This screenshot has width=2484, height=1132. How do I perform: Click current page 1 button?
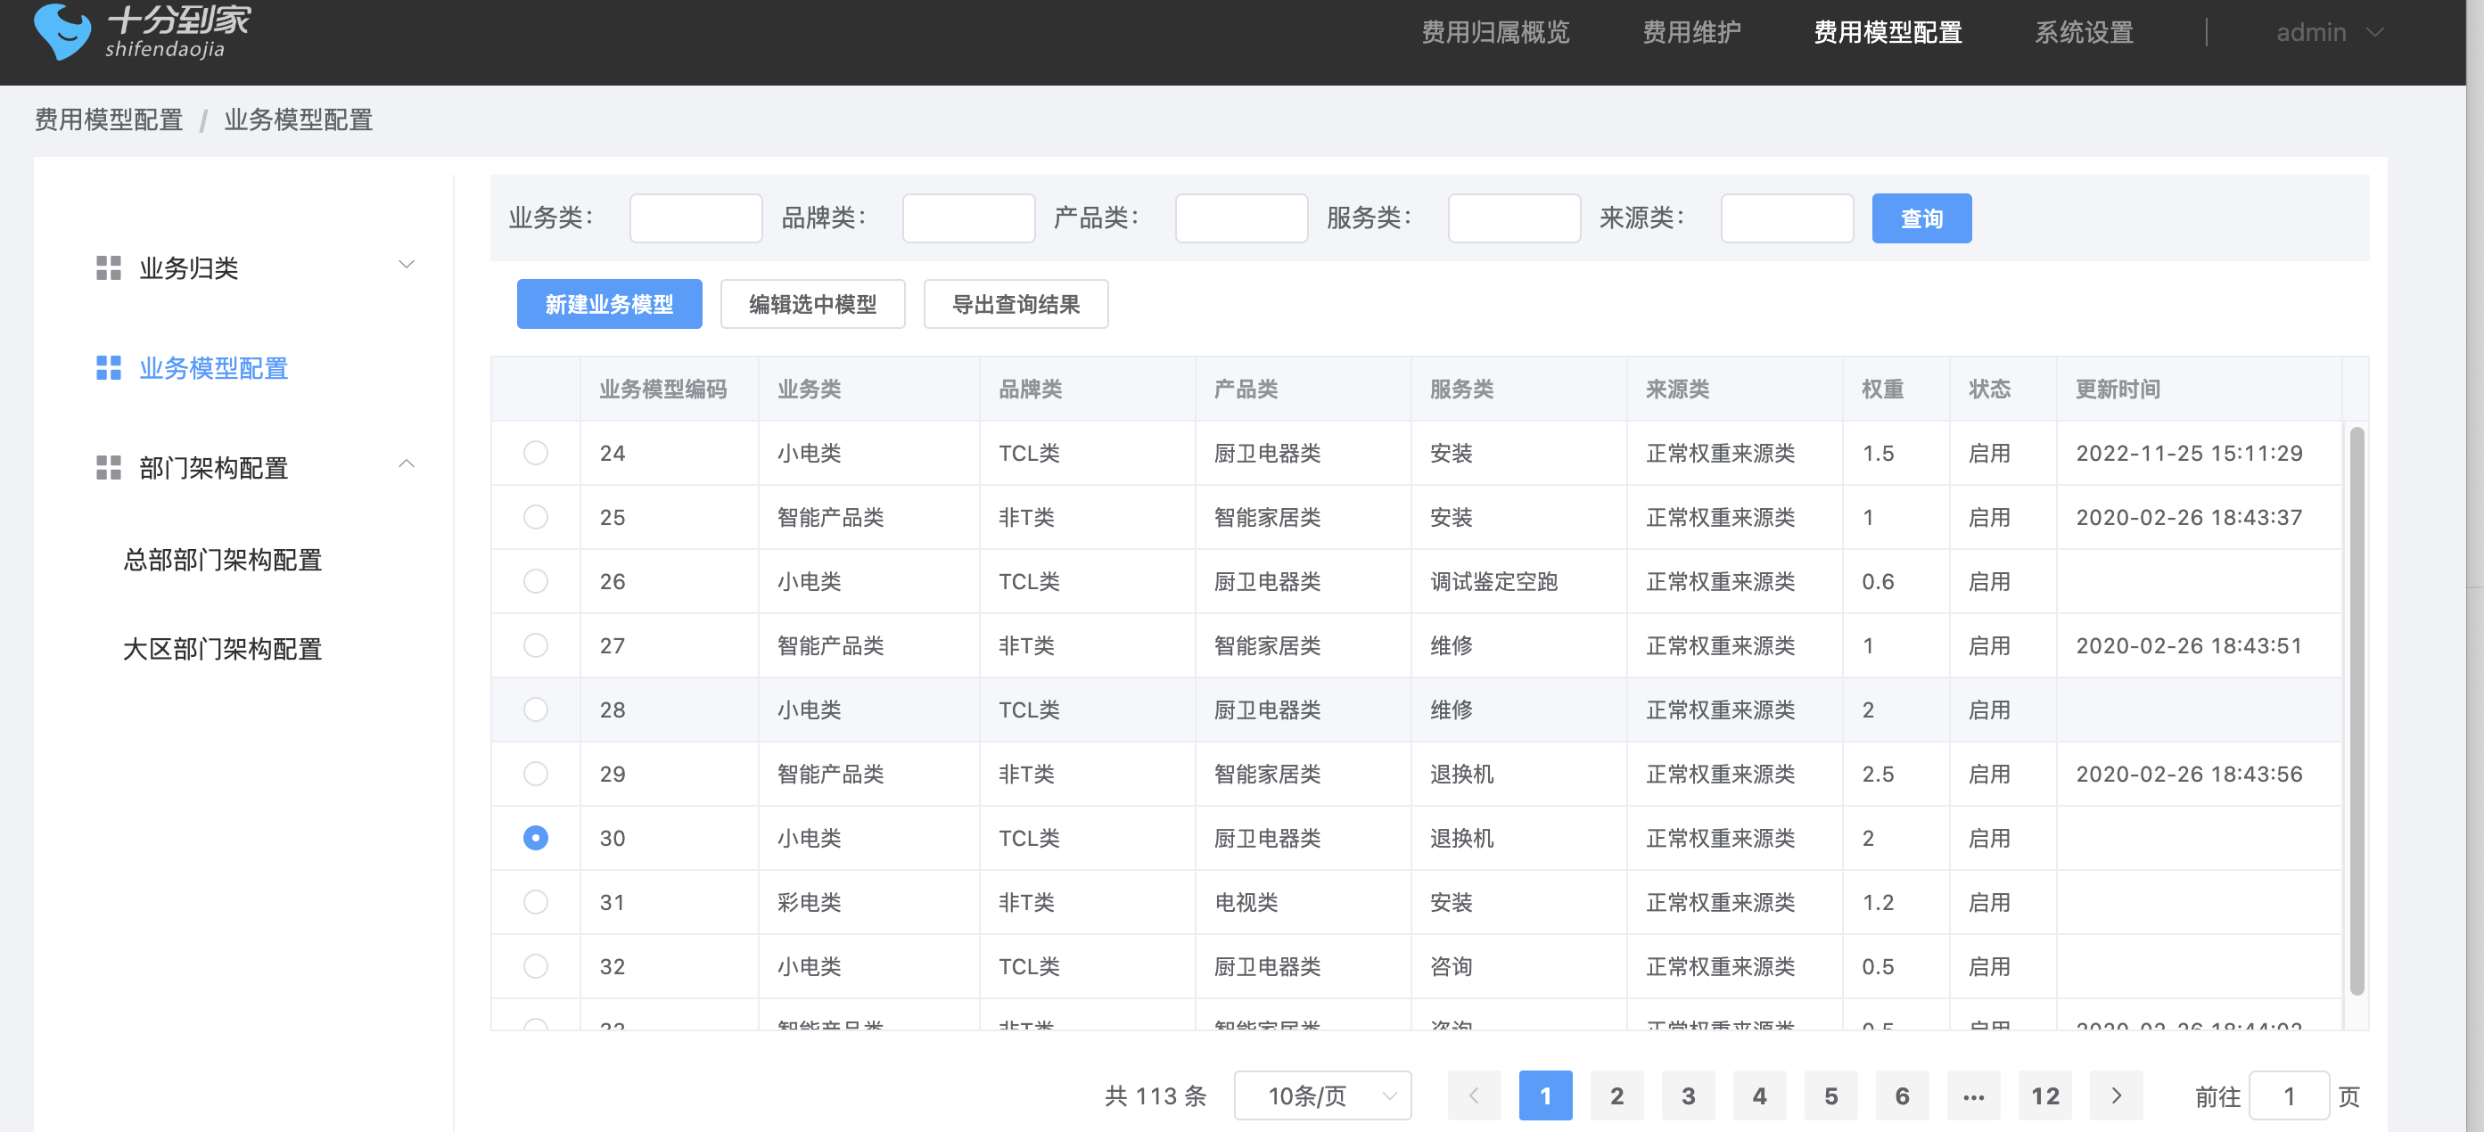[1545, 1095]
